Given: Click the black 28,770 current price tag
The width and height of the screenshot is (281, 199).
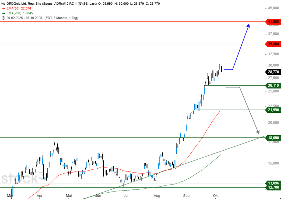Looking at the screenshot, I should (x=273, y=72).
